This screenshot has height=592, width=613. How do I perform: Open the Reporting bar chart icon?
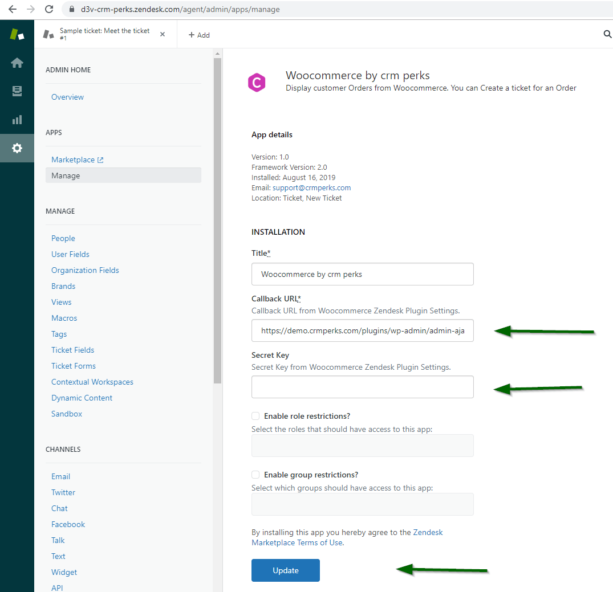click(x=17, y=120)
